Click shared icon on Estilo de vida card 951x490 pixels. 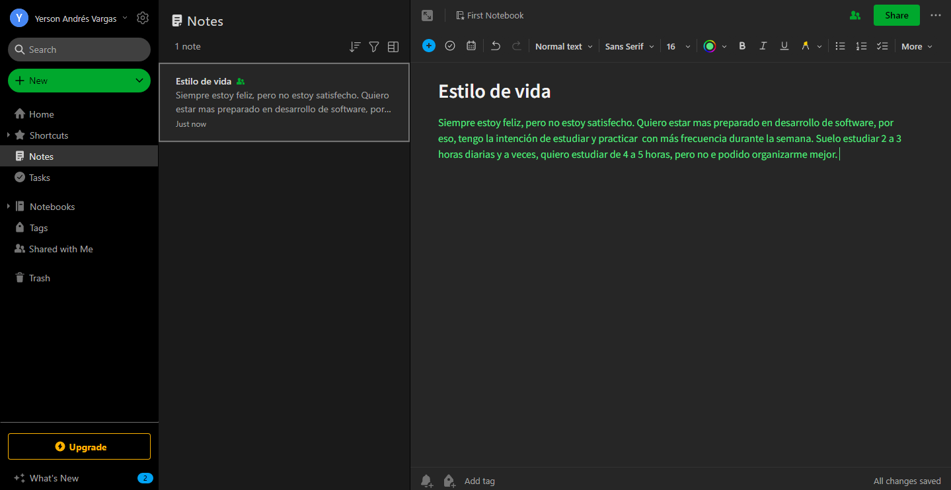coord(241,81)
